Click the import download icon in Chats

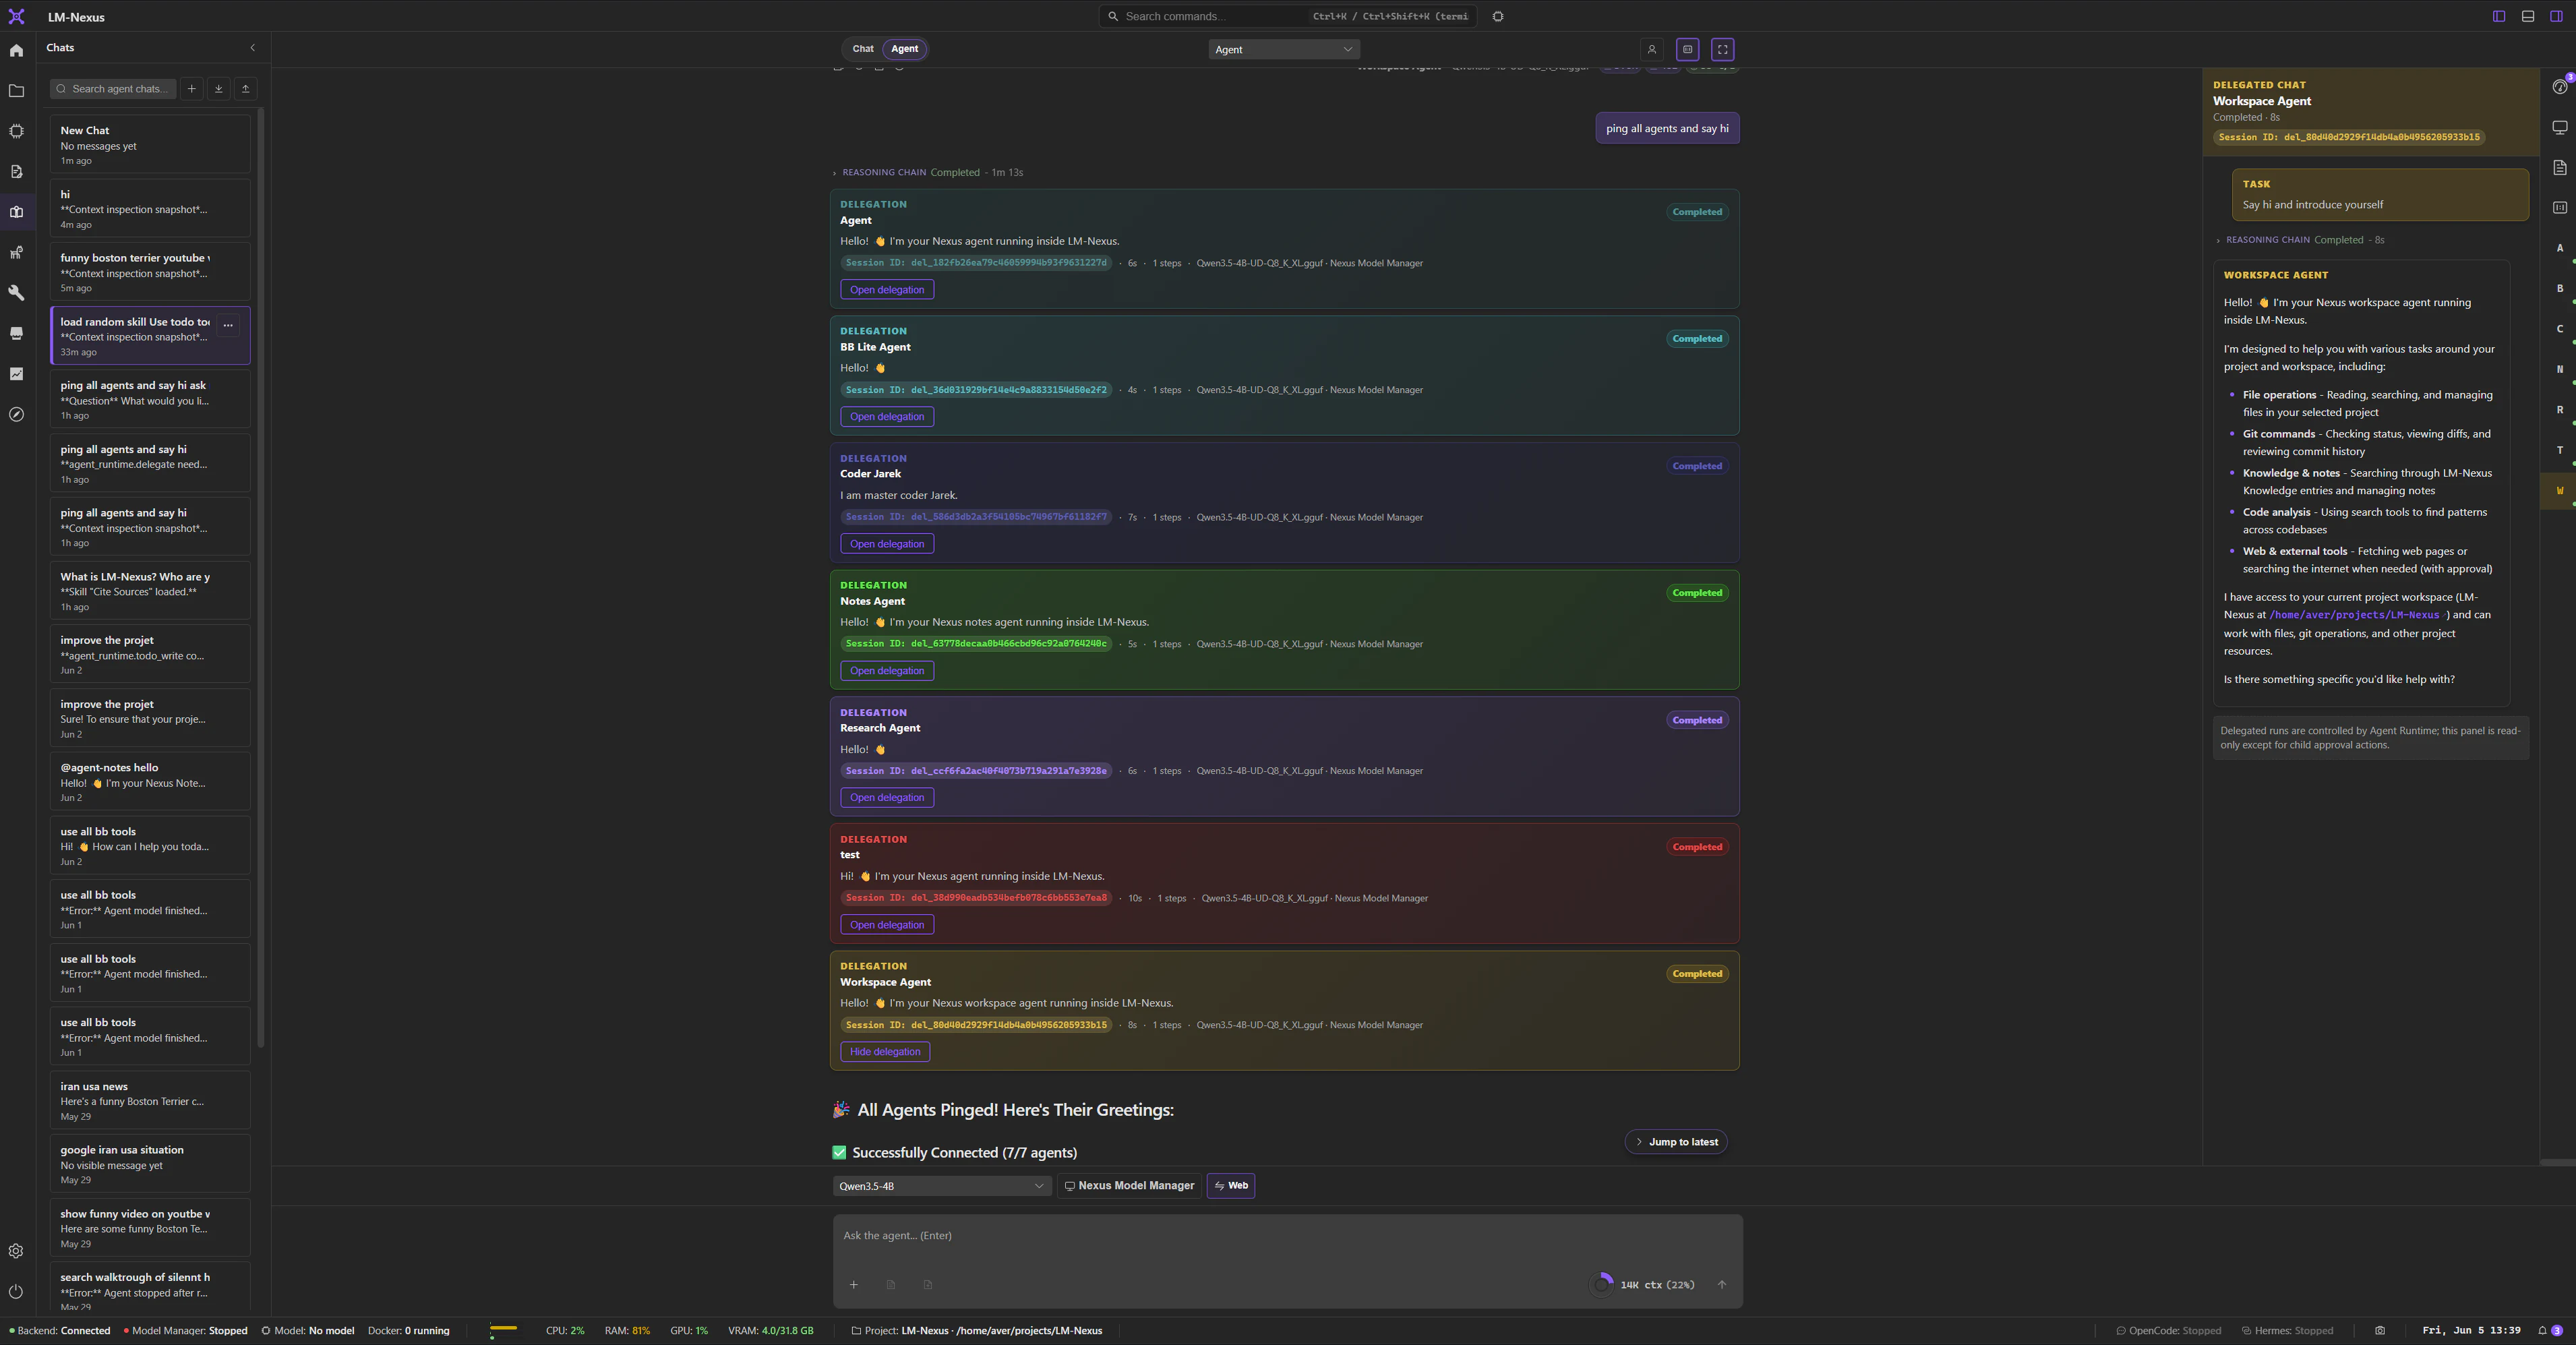[x=219, y=89]
